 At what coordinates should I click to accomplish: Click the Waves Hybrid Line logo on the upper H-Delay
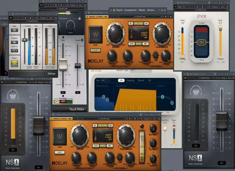97,17
